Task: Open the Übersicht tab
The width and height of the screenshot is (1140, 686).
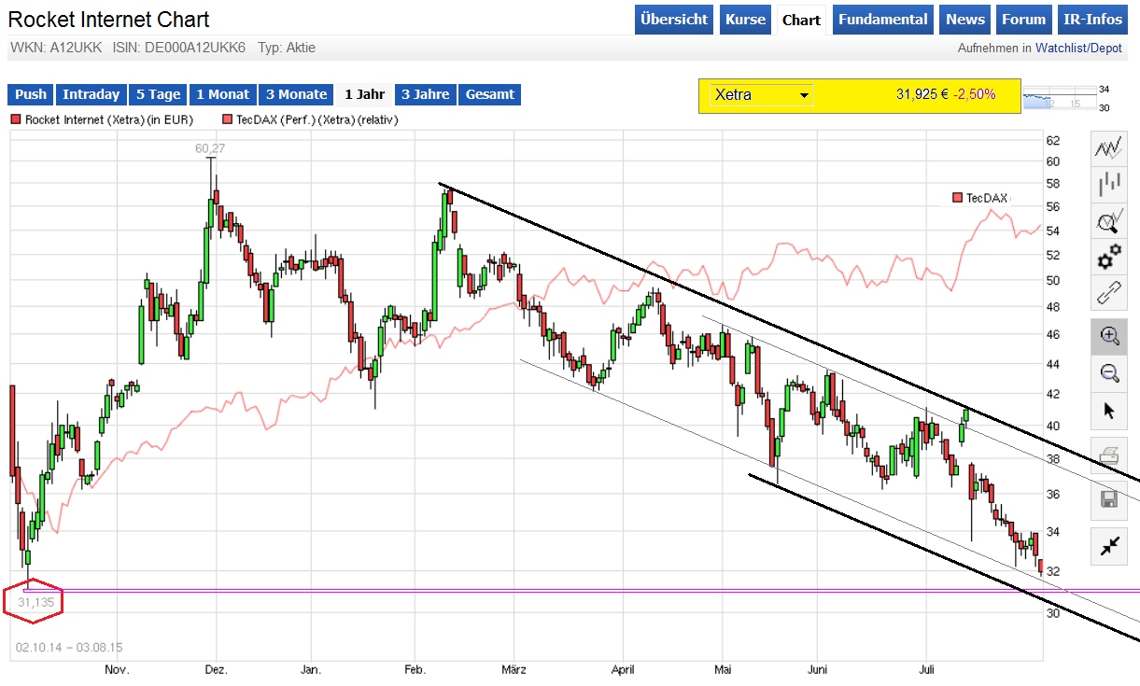Action: coord(675,20)
